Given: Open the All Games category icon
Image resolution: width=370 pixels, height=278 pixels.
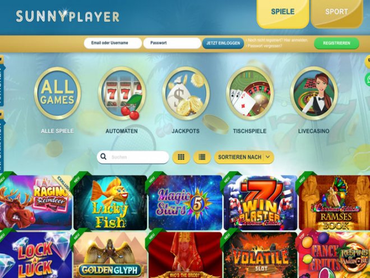Looking at the screenshot, I should tap(57, 93).
